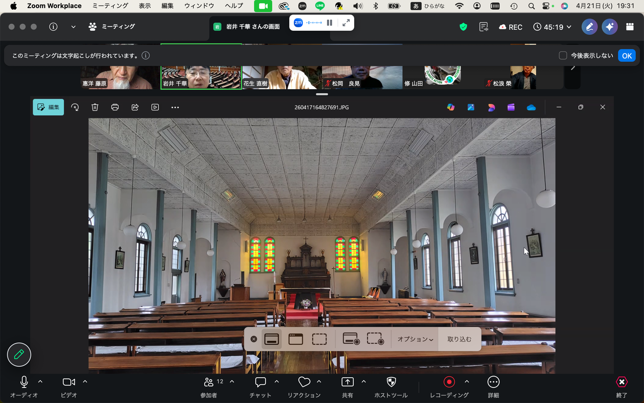Choose capture selected window mode
The image size is (644, 403).
point(295,339)
